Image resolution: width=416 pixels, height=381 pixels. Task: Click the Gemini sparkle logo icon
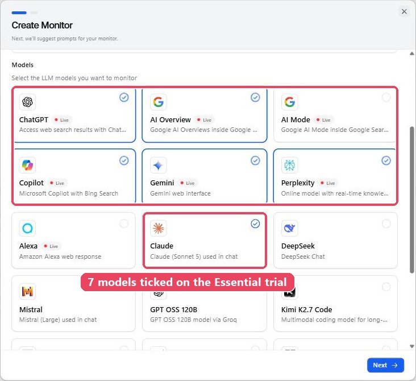159,165
